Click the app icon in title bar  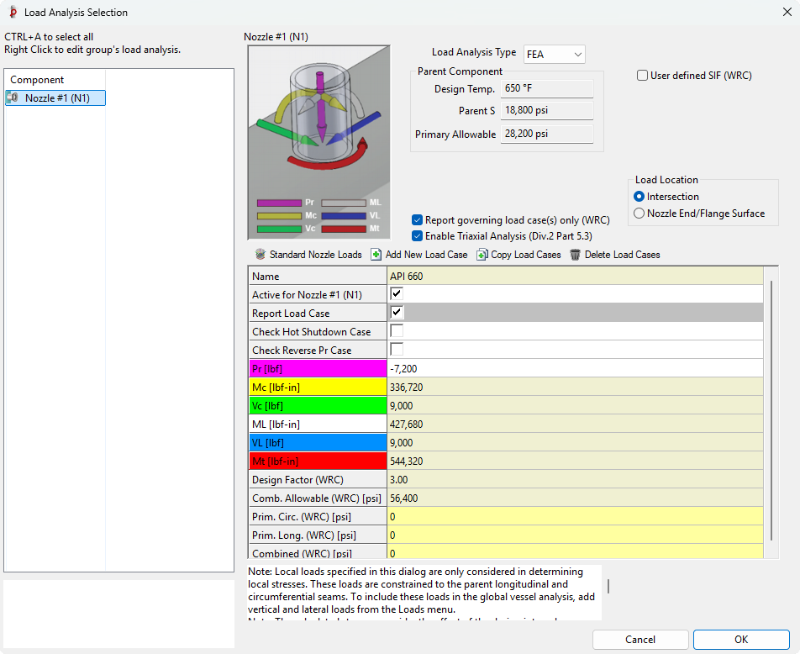(x=13, y=13)
